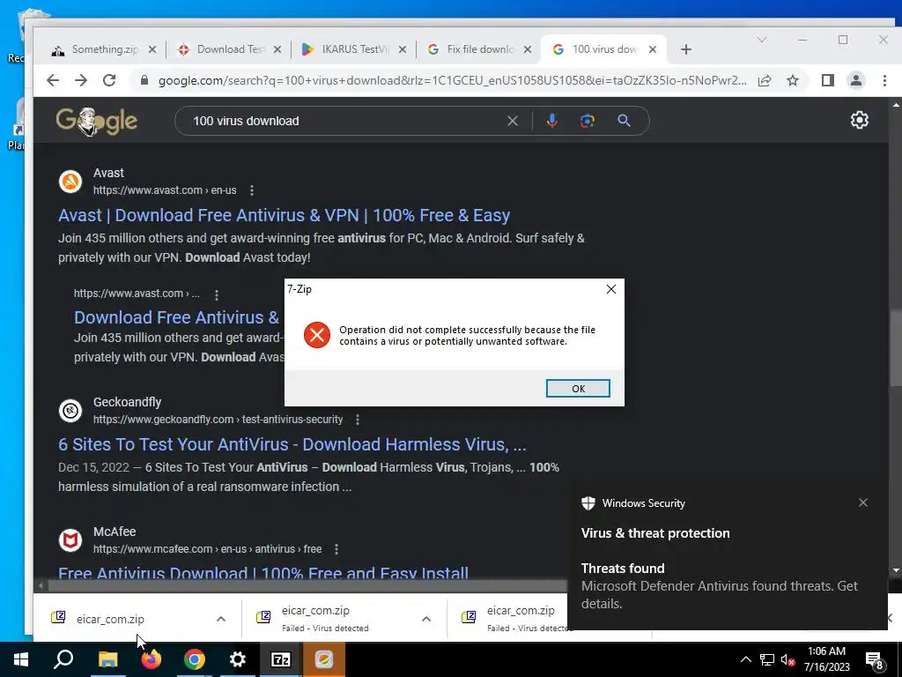Switch to the IKARUS TestVirus tab
Screen dimensions: 902x677
[x=354, y=49]
